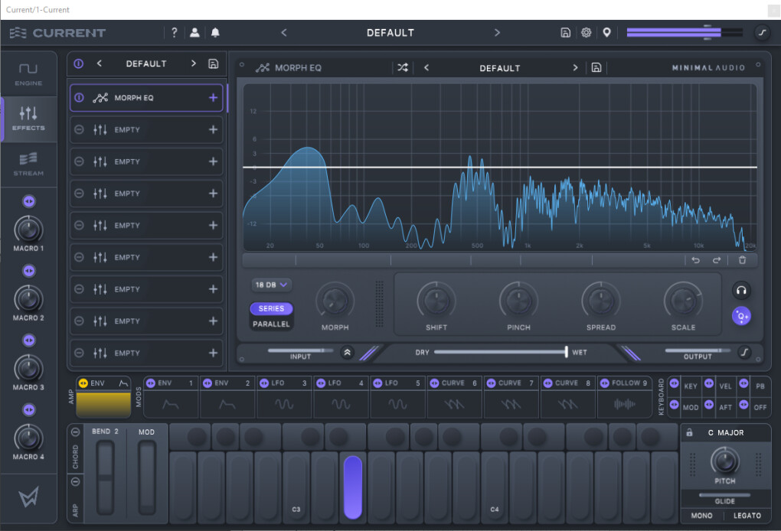The height and width of the screenshot is (531, 781).
Task: Toggle the ARP section off
Action: [x=75, y=482]
